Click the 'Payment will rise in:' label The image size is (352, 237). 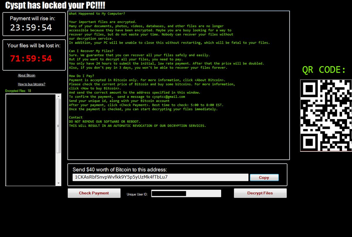(x=33, y=19)
